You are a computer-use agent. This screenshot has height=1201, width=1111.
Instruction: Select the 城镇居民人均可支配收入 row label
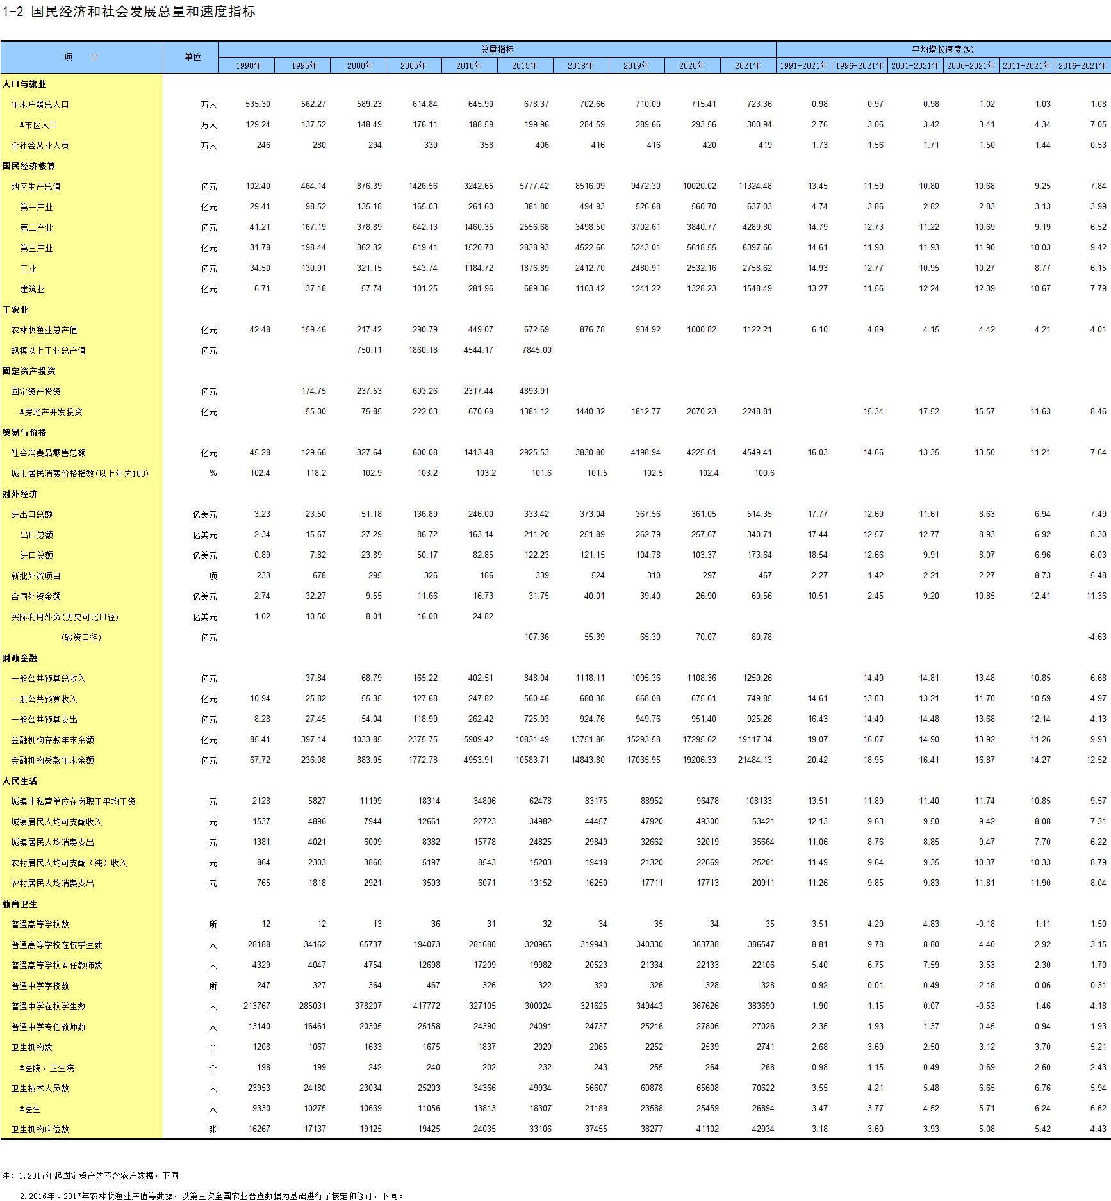click(x=56, y=822)
